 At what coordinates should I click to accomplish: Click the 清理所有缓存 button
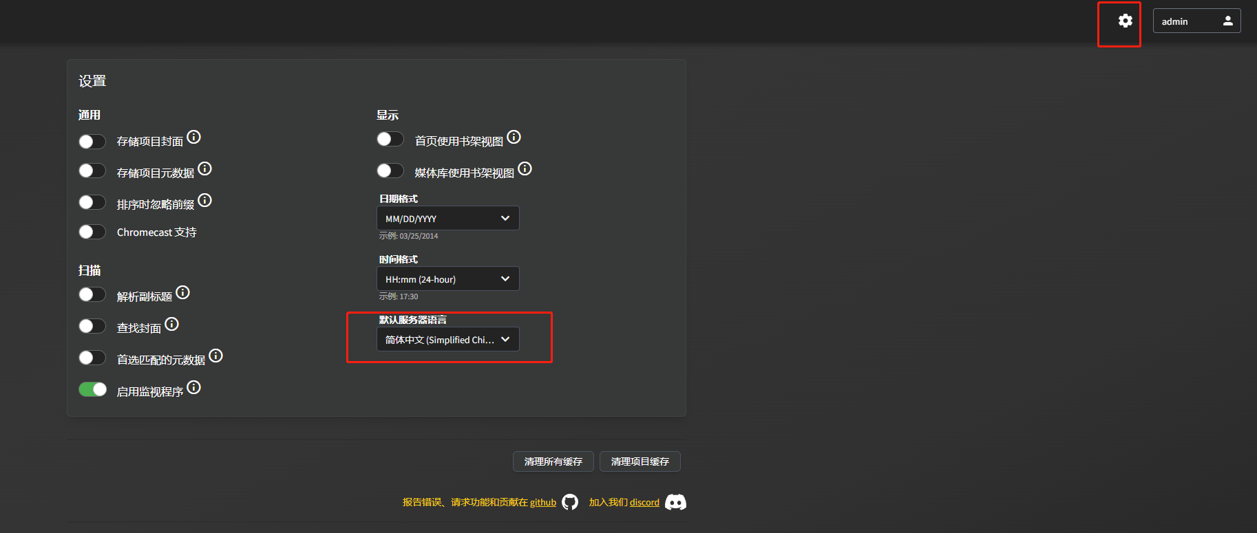point(553,461)
